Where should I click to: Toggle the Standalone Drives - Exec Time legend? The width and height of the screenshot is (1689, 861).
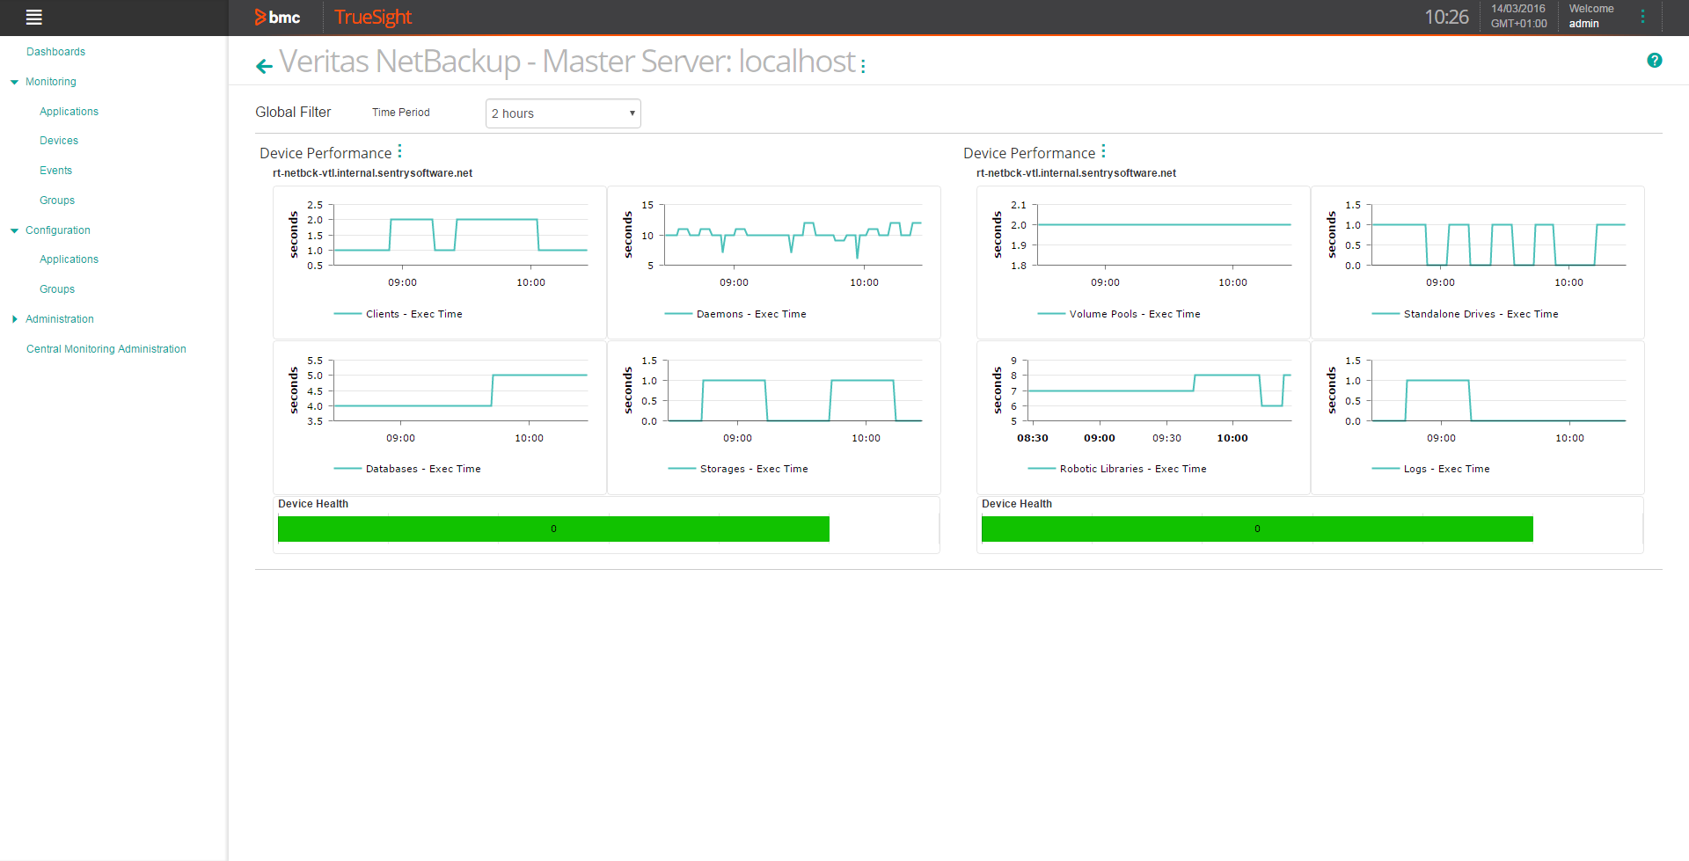click(1466, 314)
